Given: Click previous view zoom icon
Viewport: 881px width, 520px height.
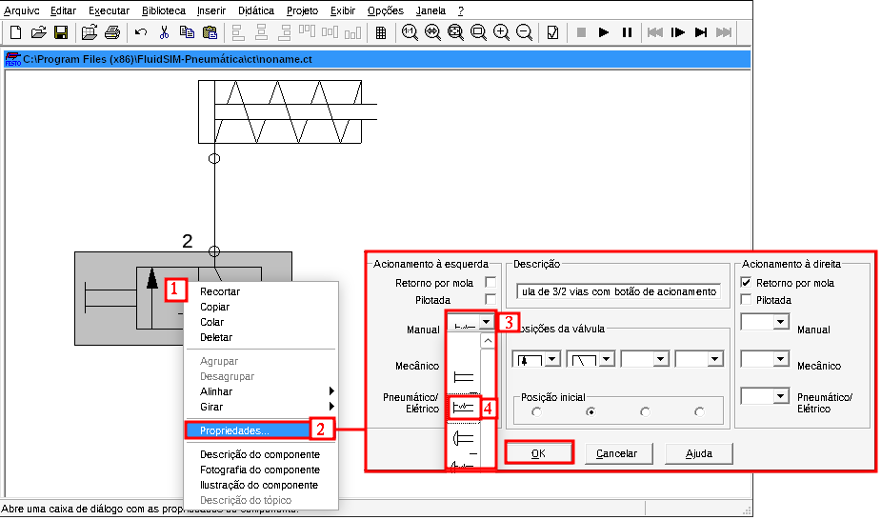Looking at the screenshot, I should pos(432,32).
